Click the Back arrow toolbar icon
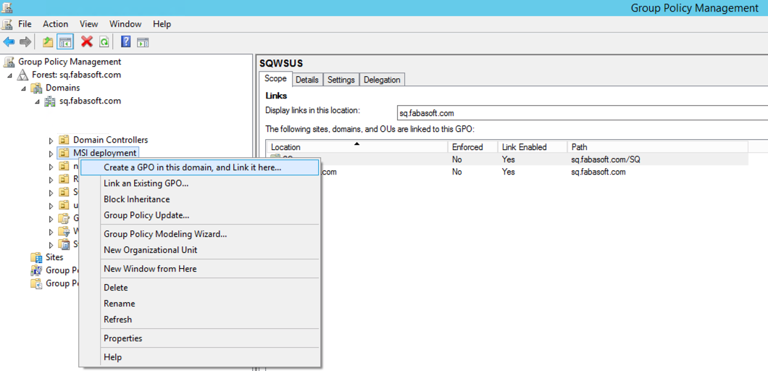 coord(9,42)
